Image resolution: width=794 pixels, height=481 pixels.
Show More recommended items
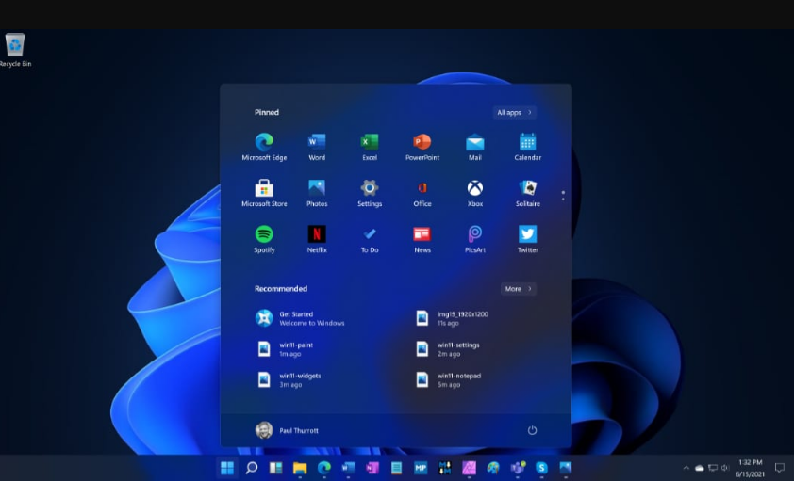(518, 288)
